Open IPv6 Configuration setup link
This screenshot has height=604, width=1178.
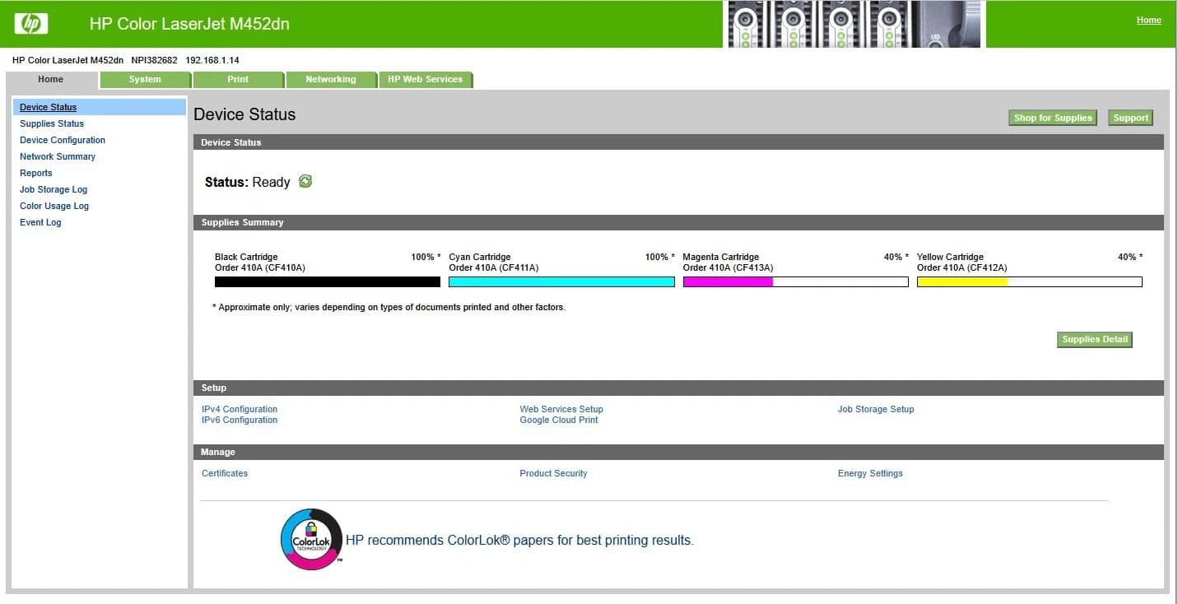click(240, 420)
